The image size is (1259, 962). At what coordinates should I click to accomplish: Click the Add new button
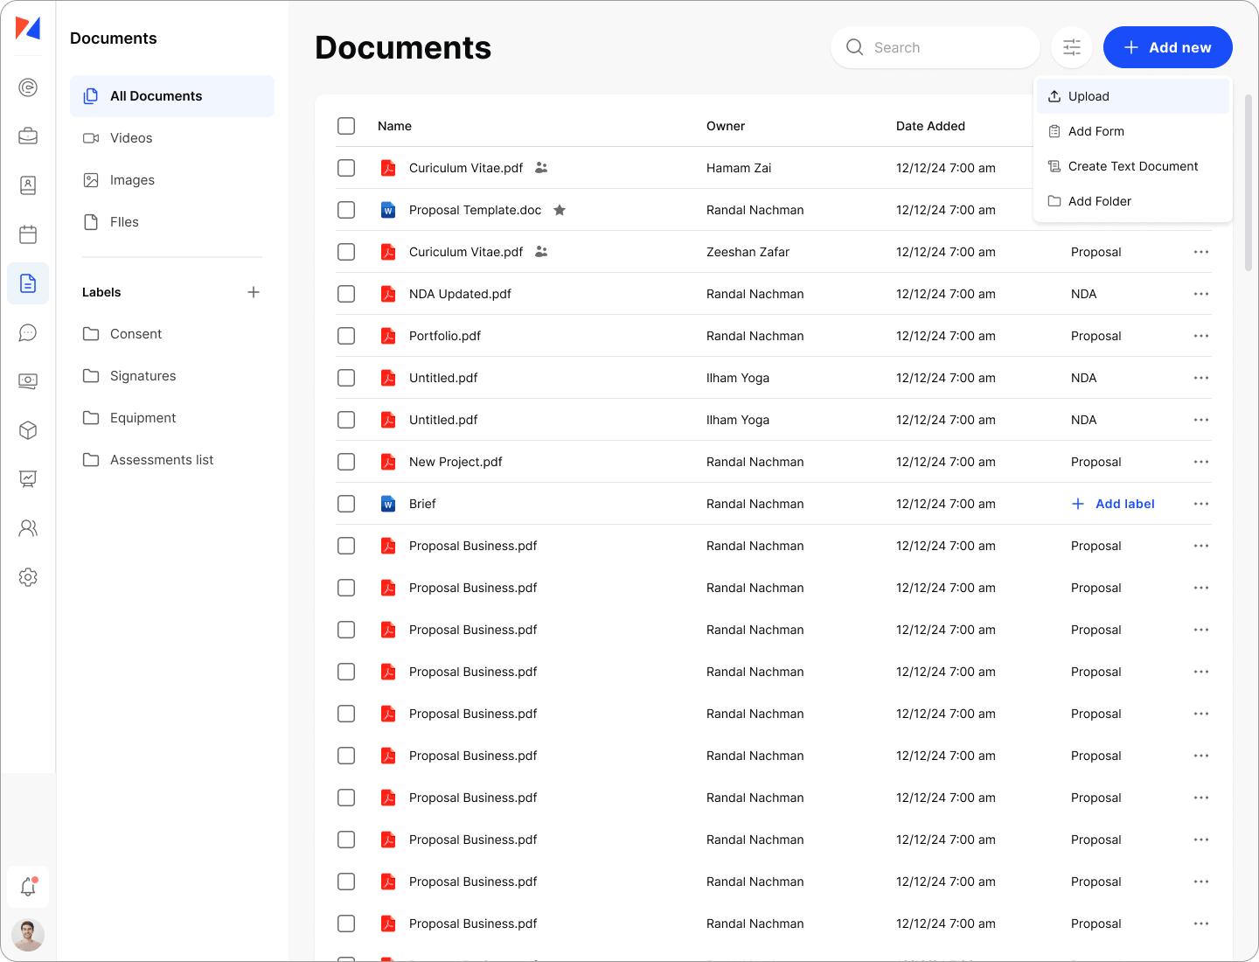coord(1167,47)
